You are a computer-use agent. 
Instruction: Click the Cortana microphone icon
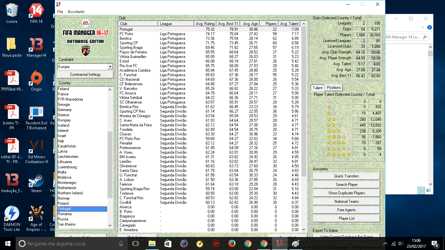click(x=121, y=243)
